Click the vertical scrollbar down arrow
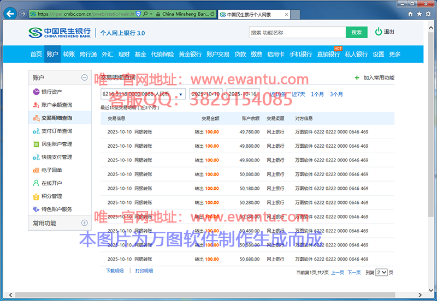This screenshot has height=301, width=437. pos(430,290)
